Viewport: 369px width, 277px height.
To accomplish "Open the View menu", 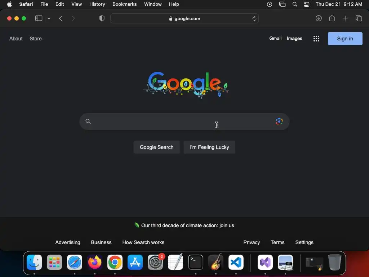I will (x=76, y=4).
